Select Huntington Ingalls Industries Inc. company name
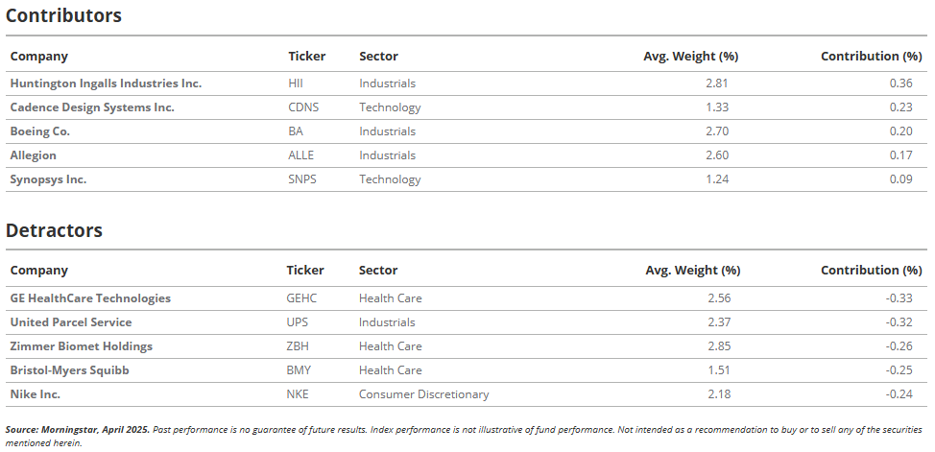The image size is (935, 452). pos(106,83)
